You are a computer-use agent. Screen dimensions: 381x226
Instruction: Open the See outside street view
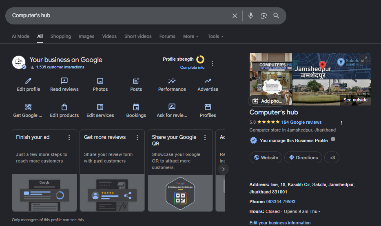coord(332,92)
